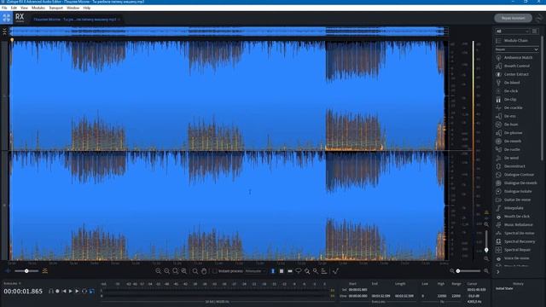Viewport: 546px width, 307px height.
Task: Start playback with the play button
Action: pos(71,291)
